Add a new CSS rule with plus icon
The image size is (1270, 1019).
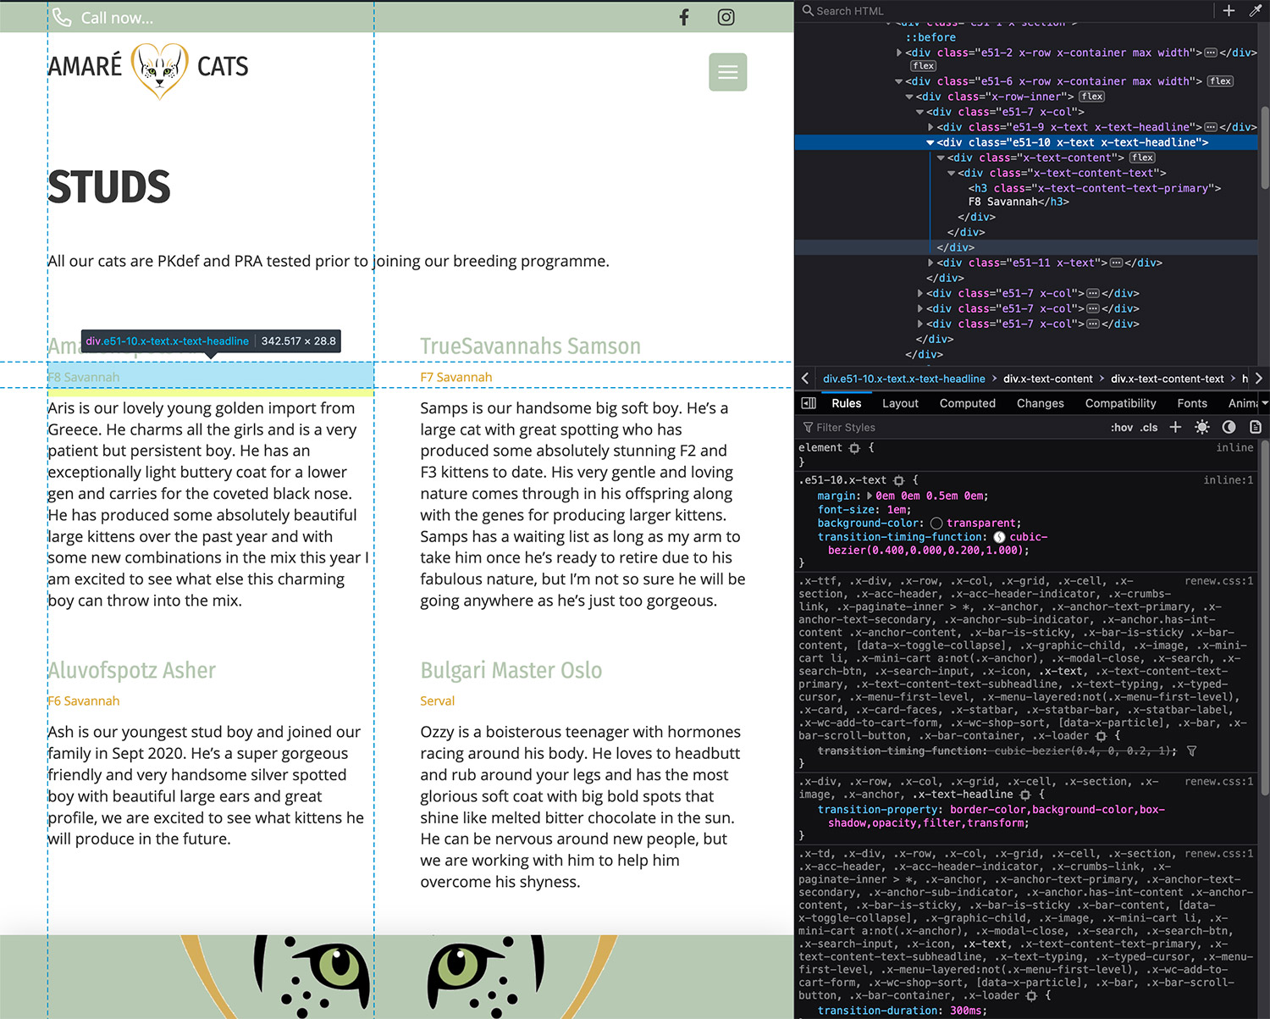[x=1175, y=427]
